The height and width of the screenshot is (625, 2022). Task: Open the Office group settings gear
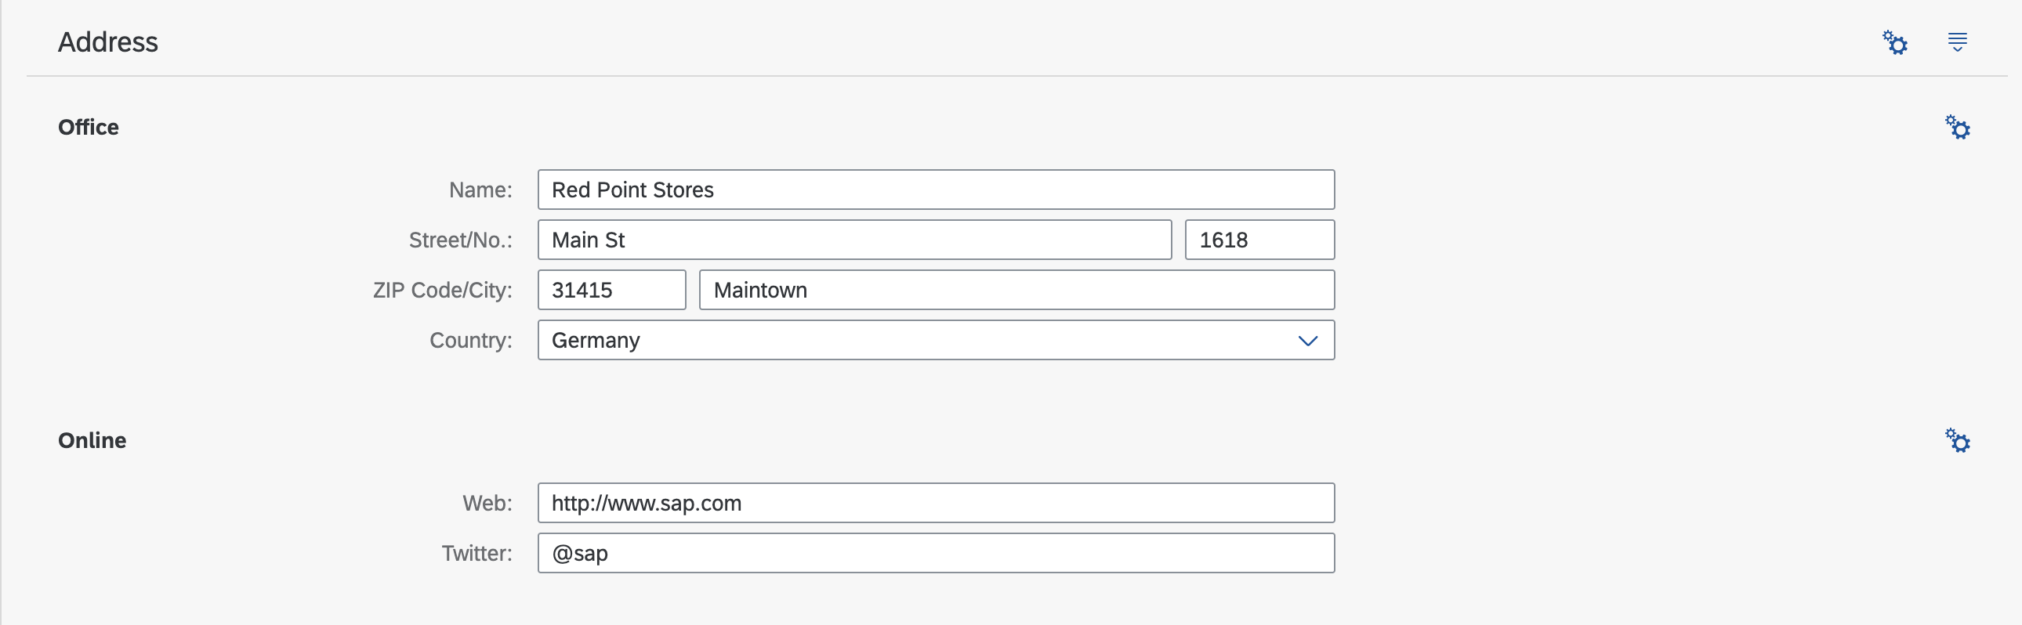(1958, 127)
